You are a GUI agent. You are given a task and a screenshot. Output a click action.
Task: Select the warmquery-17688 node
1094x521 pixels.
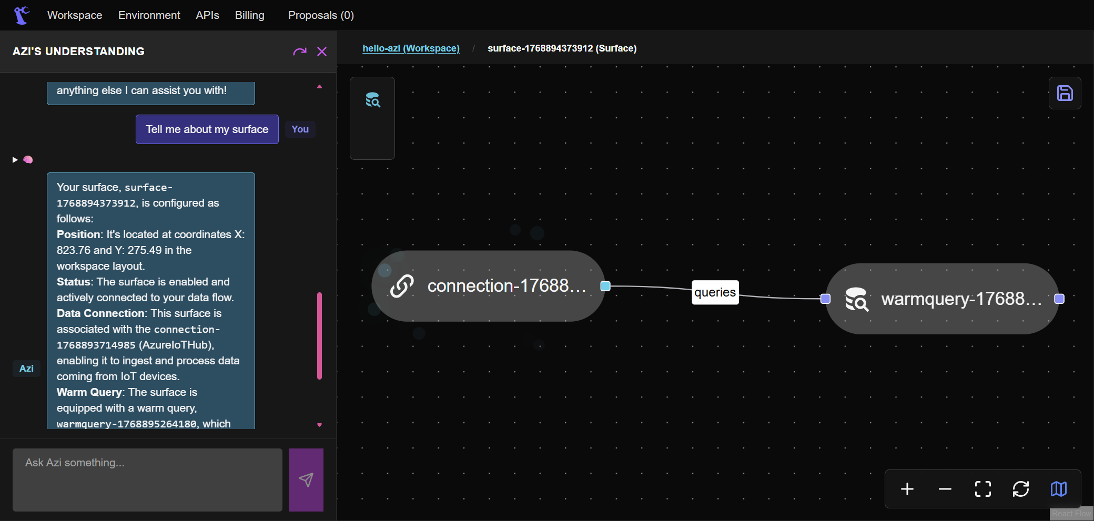click(x=942, y=299)
